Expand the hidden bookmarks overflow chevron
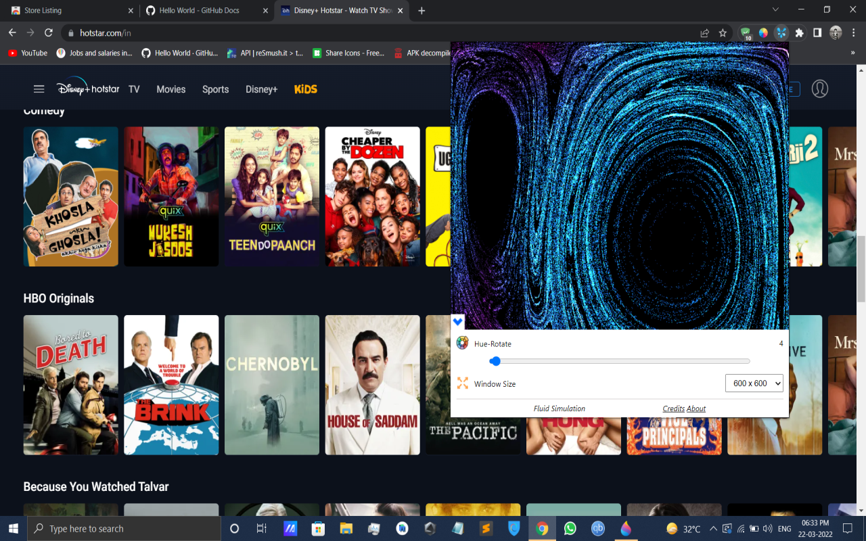 point(852,53)
